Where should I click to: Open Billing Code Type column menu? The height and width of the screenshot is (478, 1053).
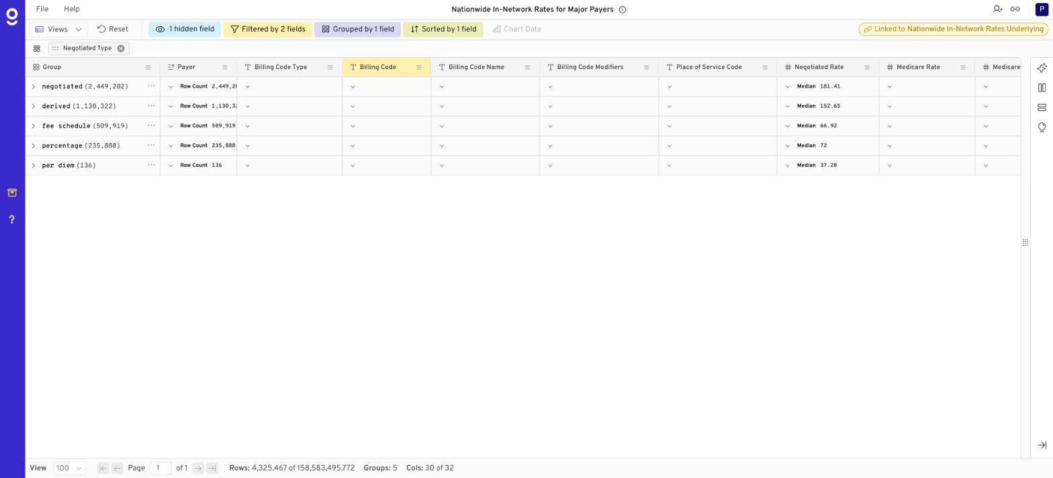[x=330, y=67]
